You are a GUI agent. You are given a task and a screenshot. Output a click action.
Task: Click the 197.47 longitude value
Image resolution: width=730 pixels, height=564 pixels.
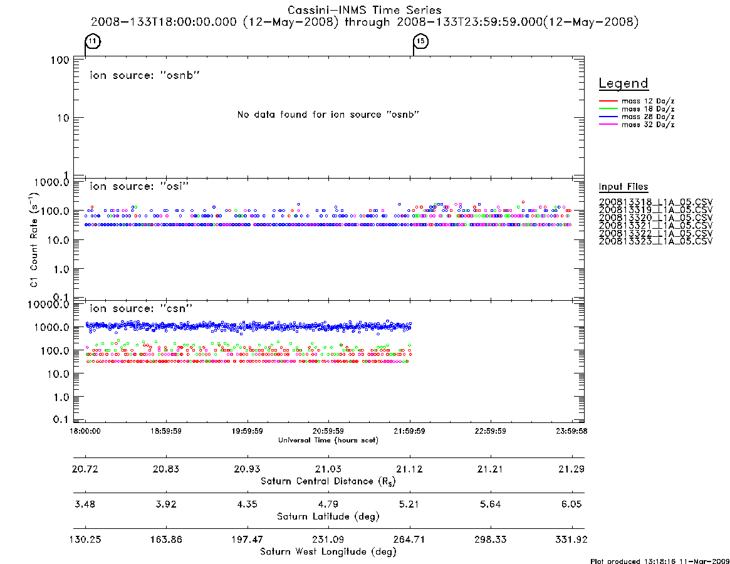[248, 540]
